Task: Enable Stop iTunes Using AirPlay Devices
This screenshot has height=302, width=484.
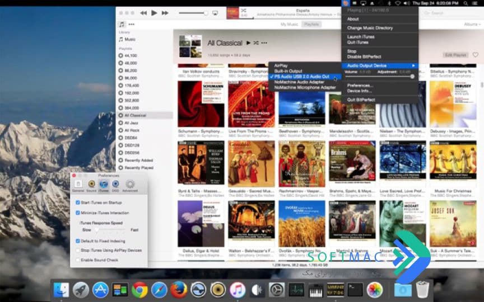Action: pos(78,250)
